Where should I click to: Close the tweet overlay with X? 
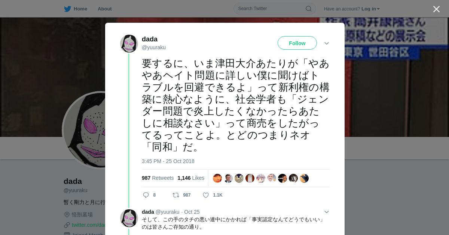[x=436, y=9]
